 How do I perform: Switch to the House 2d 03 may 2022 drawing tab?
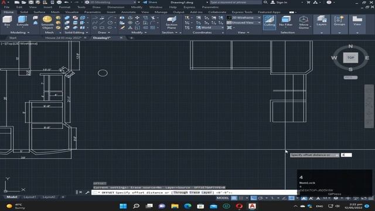click(x=63, y=38)
